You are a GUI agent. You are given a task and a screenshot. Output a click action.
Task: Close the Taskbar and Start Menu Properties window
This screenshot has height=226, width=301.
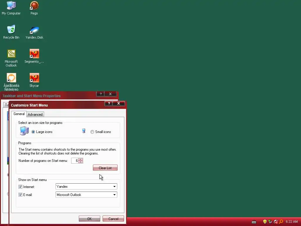110,94
